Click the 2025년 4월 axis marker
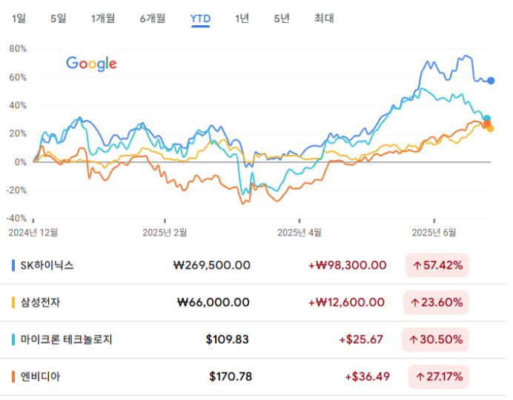 click(299, 233)
